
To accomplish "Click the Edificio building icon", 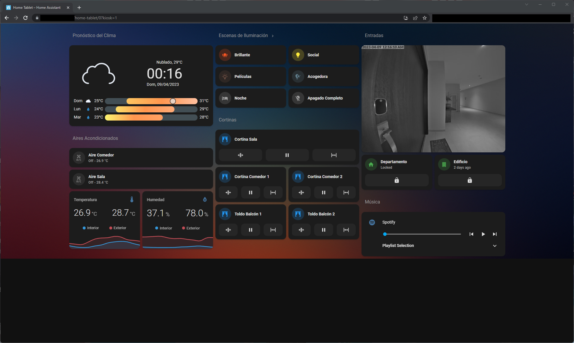I will pyautogui.click(x=444, y=164).
